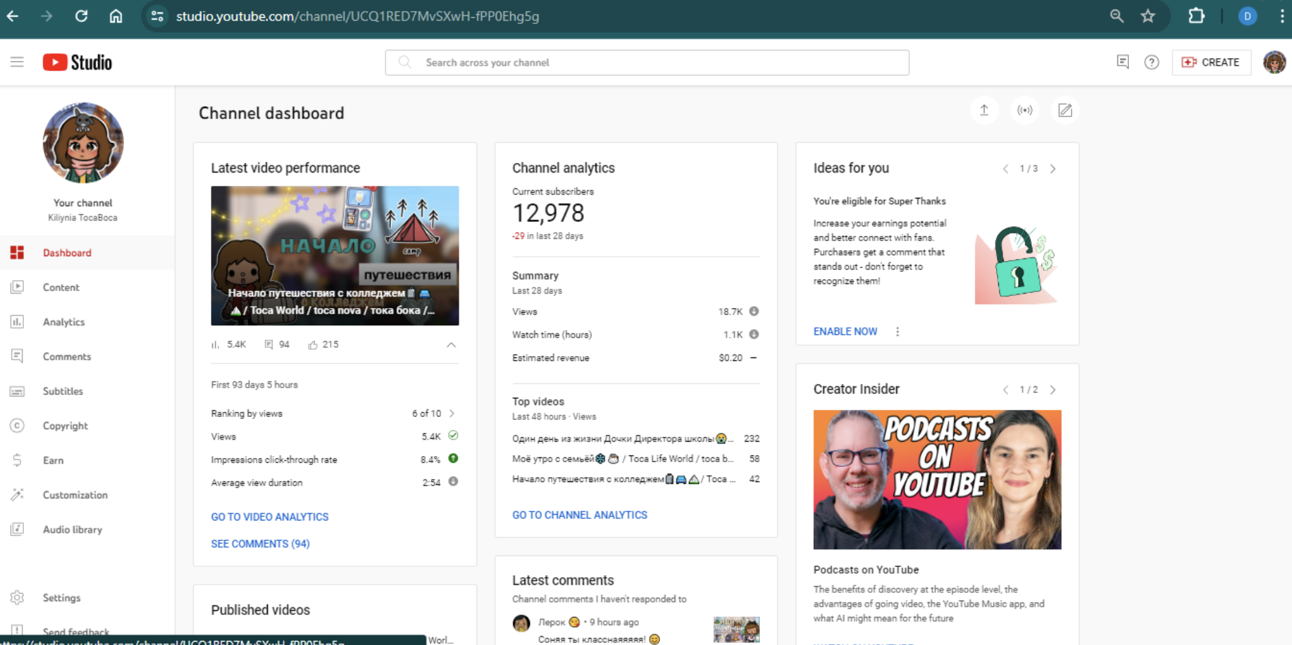Open Earn section in sidebar
This screenshot has width=1292, height=645.
87,460
